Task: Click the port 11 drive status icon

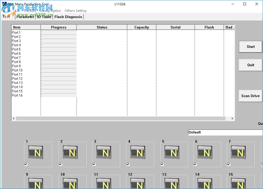Action: click(x=104, y=184)
